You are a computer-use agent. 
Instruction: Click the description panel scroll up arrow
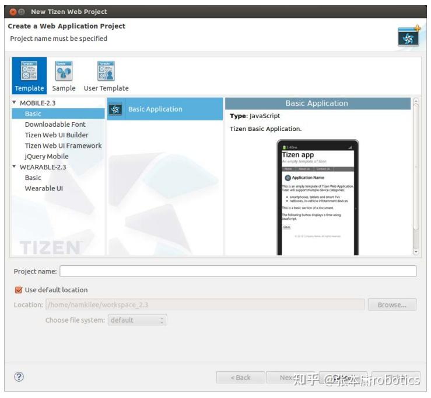[416, 101]
